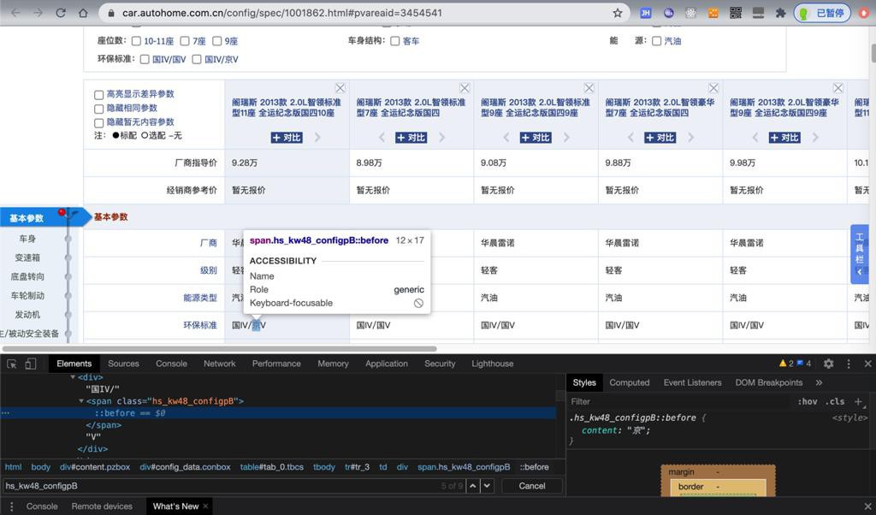Open the browser home page

pyautogui.click(x=83, y=13)
